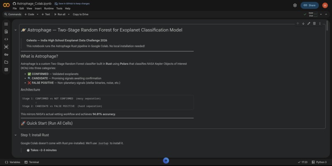
Task: Click the Colab CO logo
Action: click(6, 5)
